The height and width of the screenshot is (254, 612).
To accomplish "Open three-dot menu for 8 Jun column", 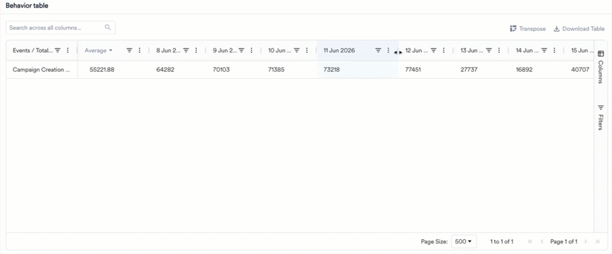I will click(x=196, y=50).
